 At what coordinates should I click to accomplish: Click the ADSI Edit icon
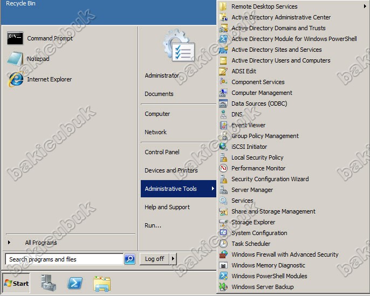pyautogui.click(x=223, y=71)
